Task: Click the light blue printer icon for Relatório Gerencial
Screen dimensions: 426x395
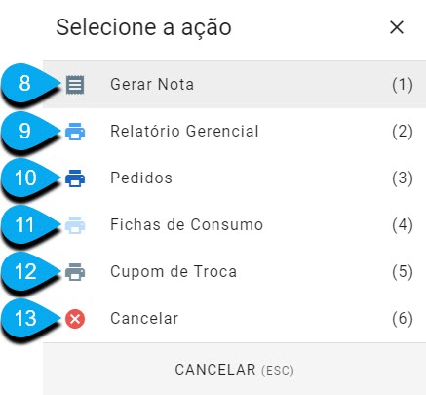Action: click(75, 132)
